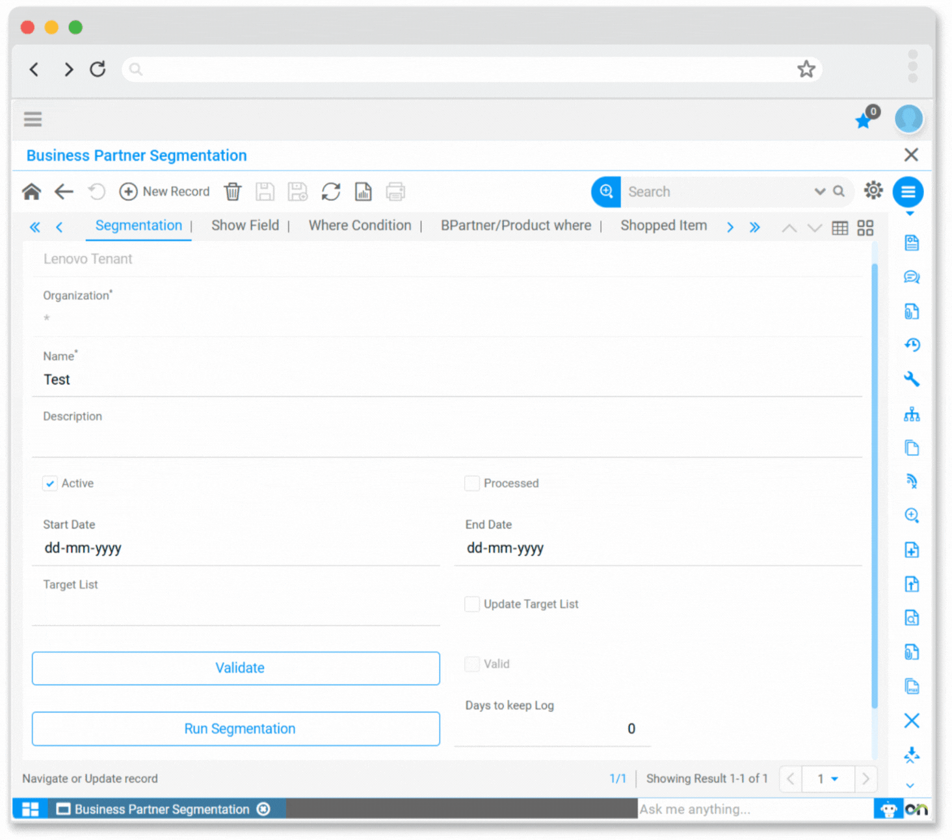Switch to grid table view icon
This screenshot has height=840, width=952.
pyautogui.click(x=840, y=228)
